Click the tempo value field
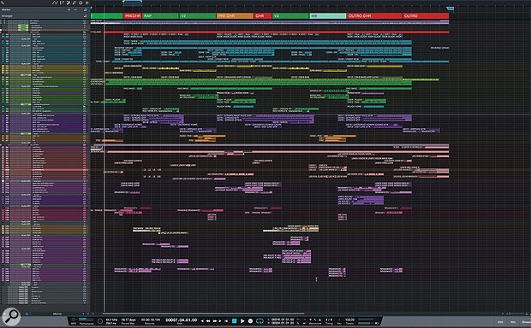Screen dimensions: 531x328 tap(349, 319)
